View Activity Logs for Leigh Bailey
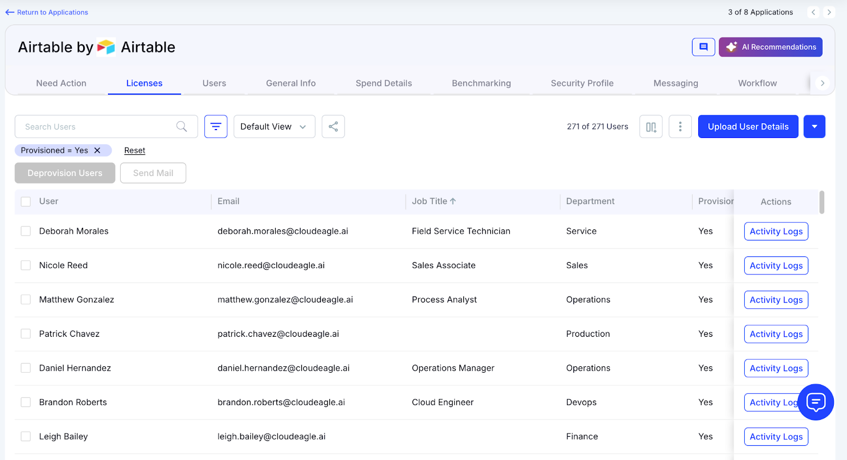847x460 pixels. click(776, 437)
